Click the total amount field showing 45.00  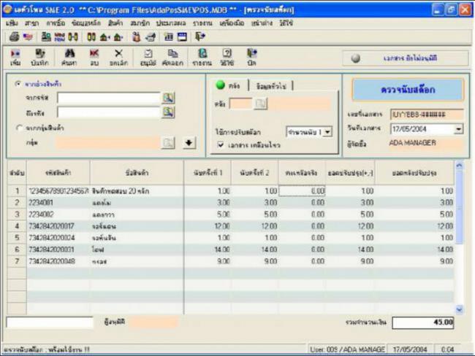click(x=423, y=322)
